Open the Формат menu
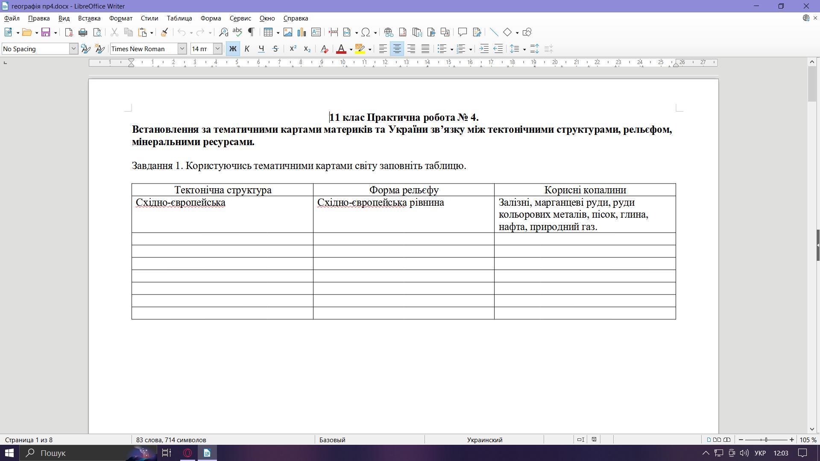Screen dimensions: 820x461 121,18
